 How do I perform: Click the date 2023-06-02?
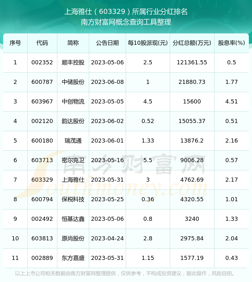pos(107,121)
